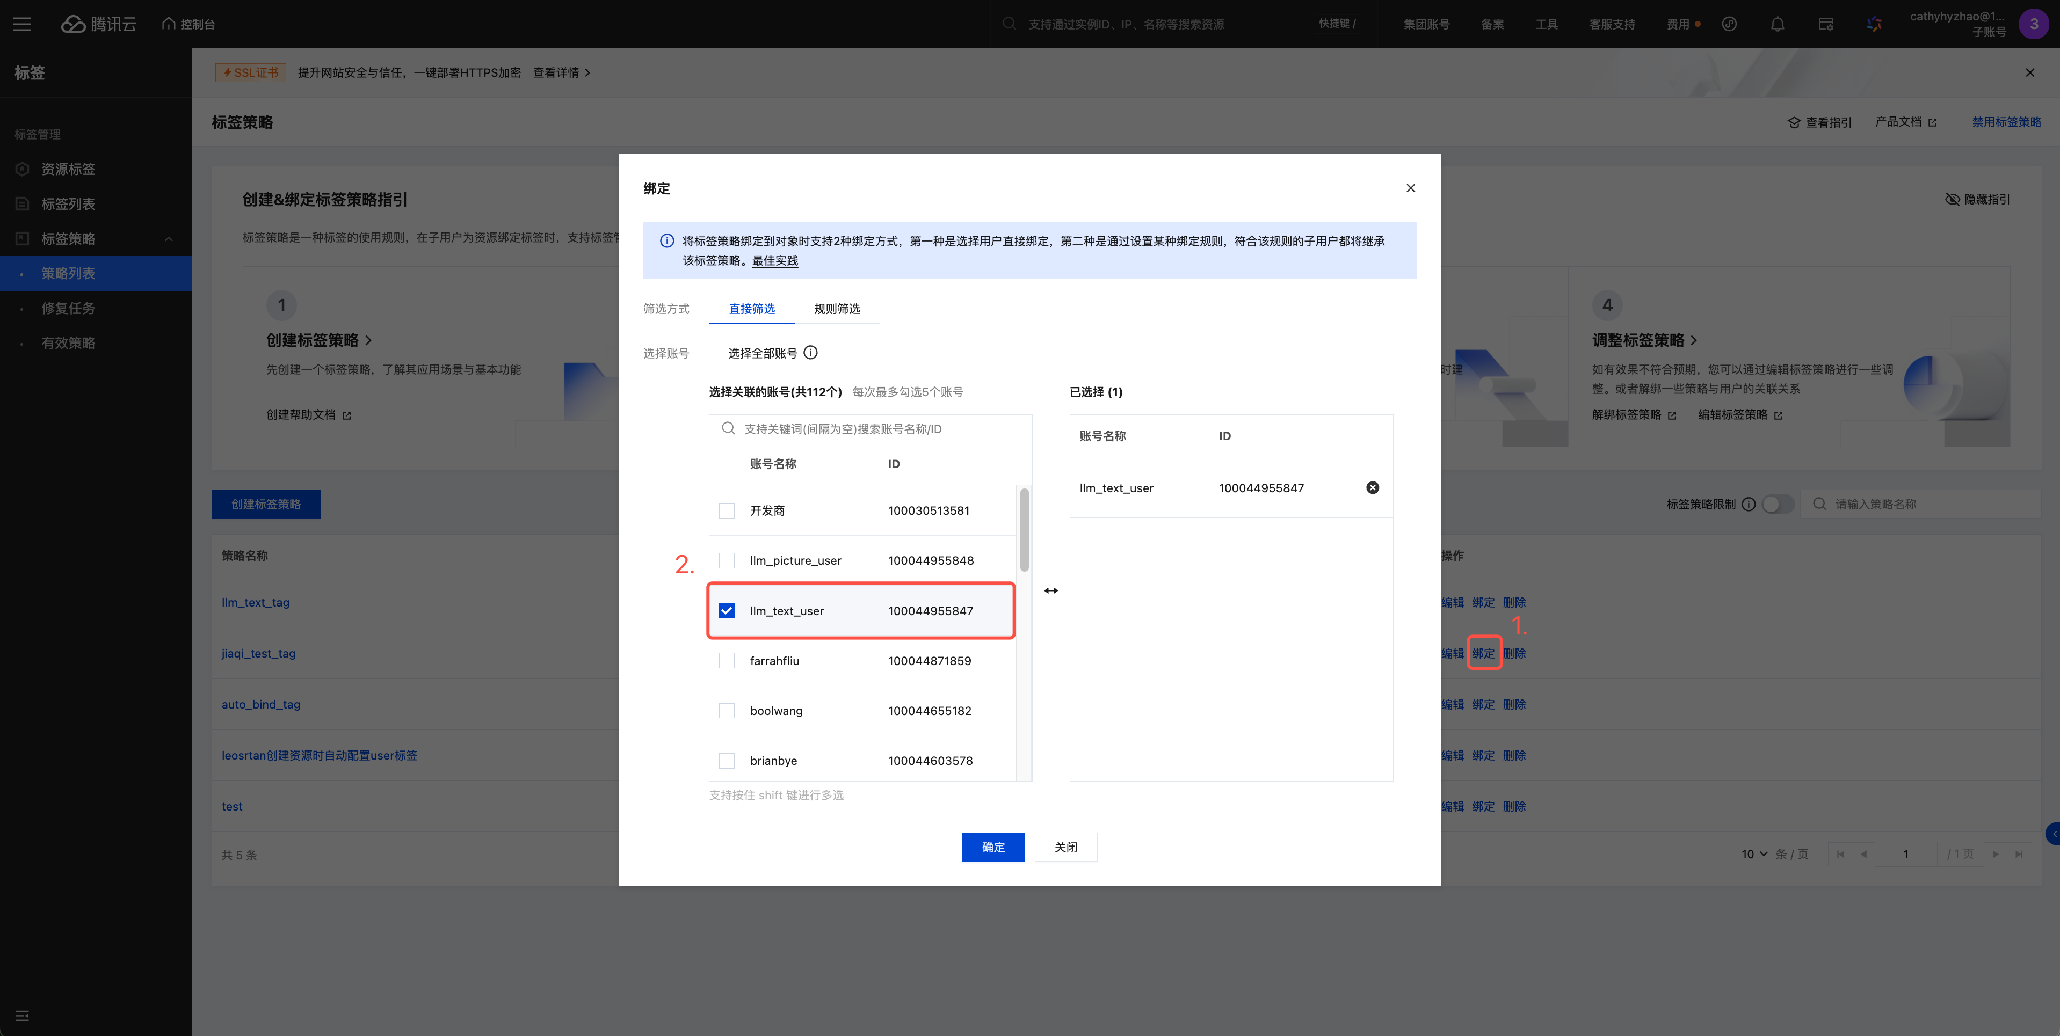Click the account search magnifier icon

click(x=728, y=428)
